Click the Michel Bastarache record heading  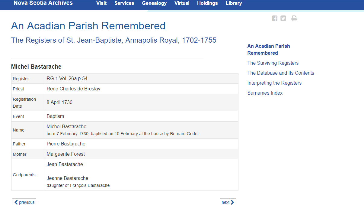(36, 67)
